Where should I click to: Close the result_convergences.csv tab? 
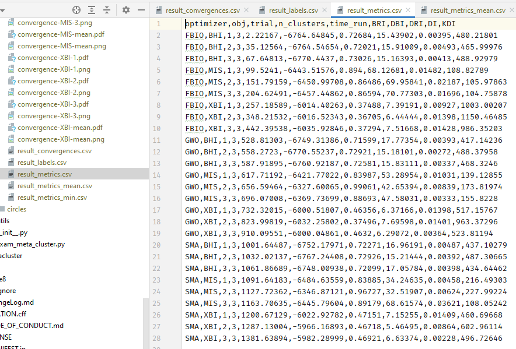(246, 10)
